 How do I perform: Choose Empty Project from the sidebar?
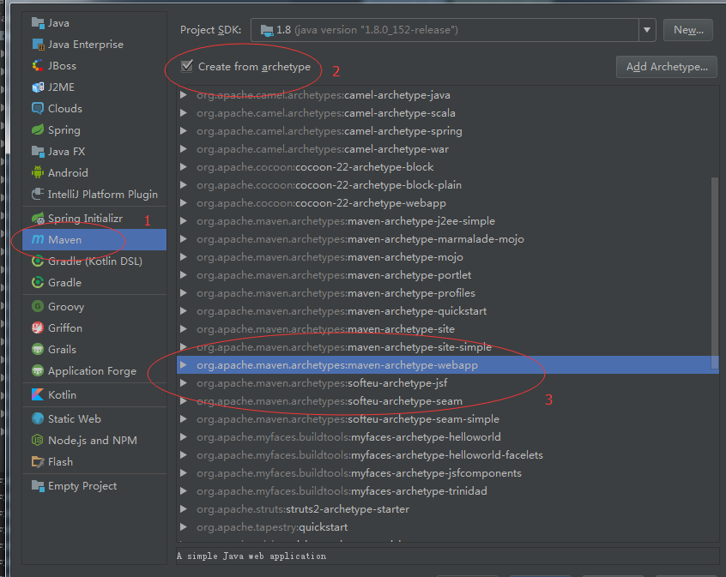(x=82, y=486)
